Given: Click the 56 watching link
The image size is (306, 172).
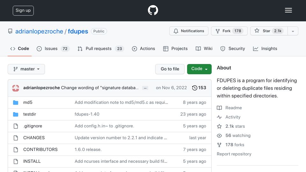Looking at the screenshot, I should pyautogui.click(x=238, y=136).
